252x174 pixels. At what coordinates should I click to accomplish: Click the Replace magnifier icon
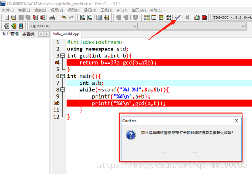pos(90,17)
